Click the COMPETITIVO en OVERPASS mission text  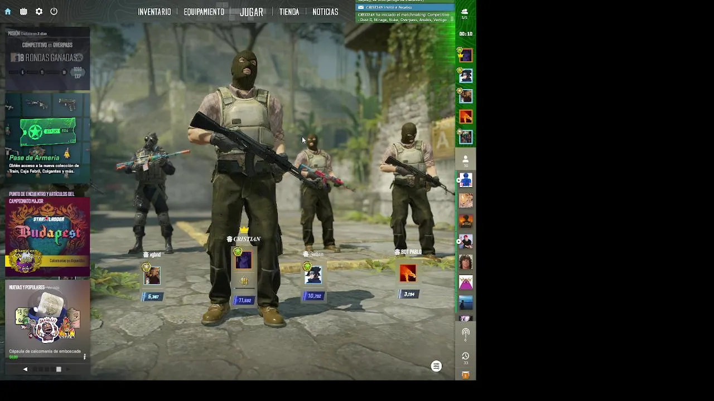pos(47,45)
